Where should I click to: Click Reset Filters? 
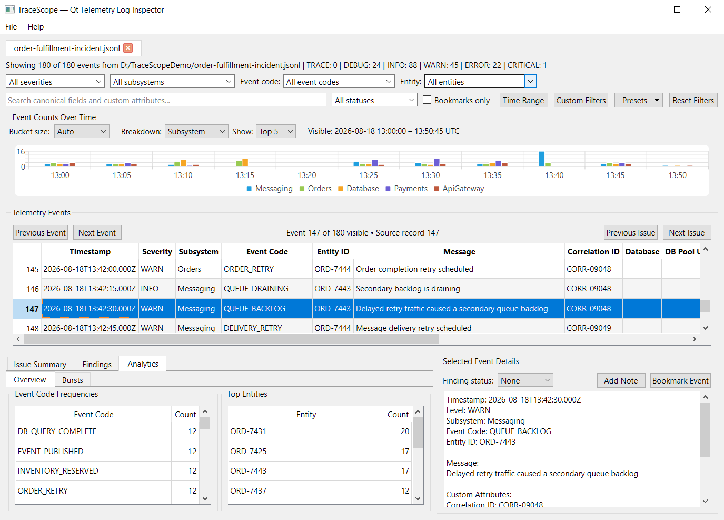(693, 100)
